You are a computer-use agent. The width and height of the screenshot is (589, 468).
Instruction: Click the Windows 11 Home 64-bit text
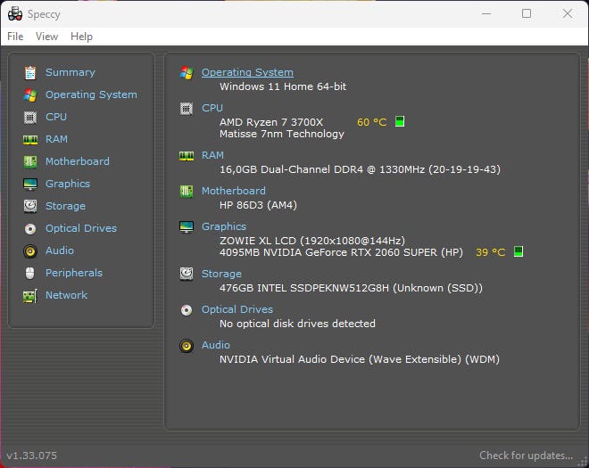(x=283, y=86)
